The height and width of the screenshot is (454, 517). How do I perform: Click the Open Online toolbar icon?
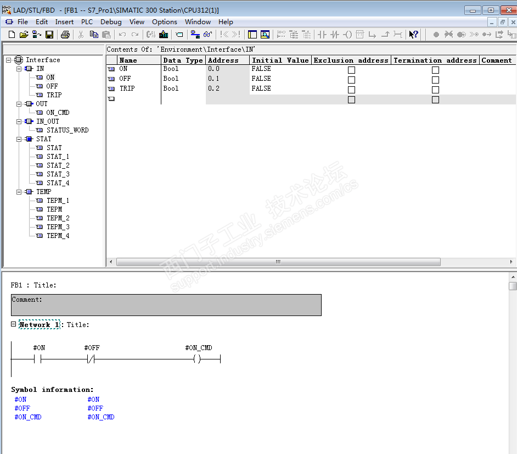[x=37, y=34]
